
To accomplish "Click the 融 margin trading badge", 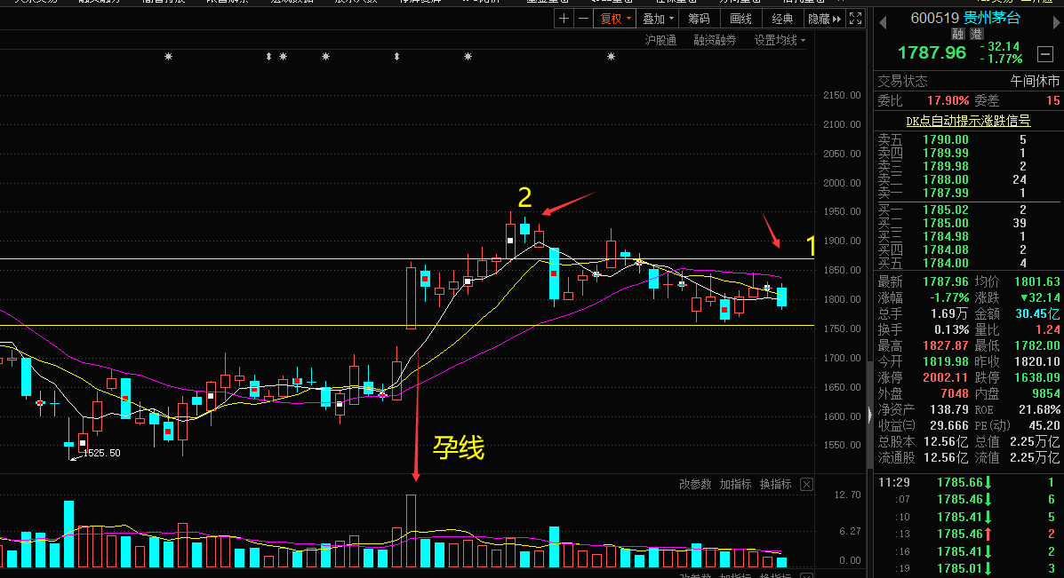I will [x=957, y=34].
